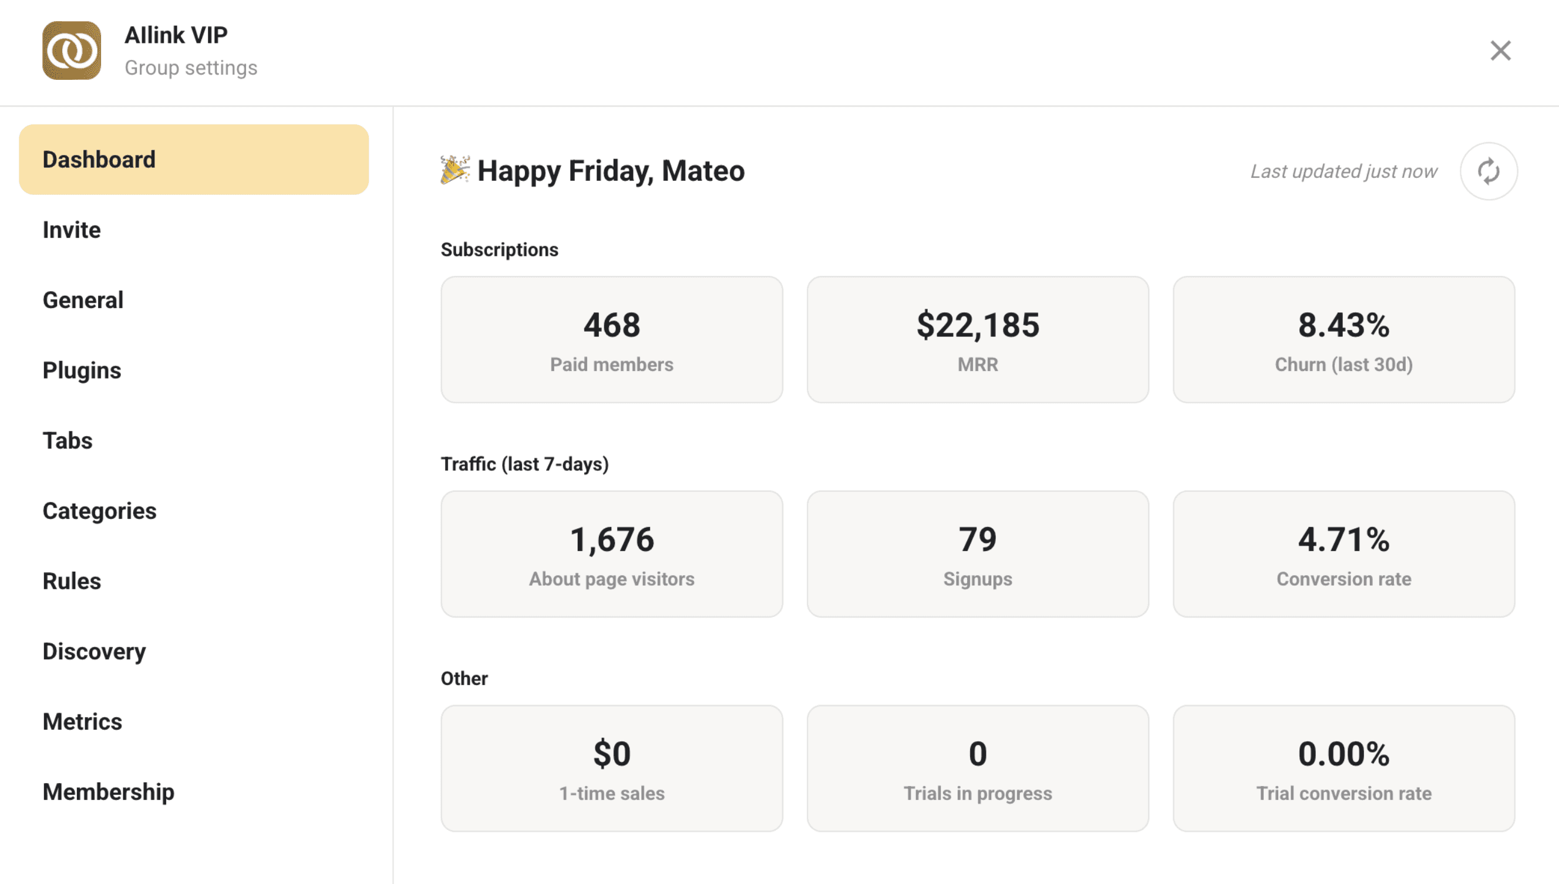
Task: Select the About page visitors card
Action: click(x=612, y=554)
